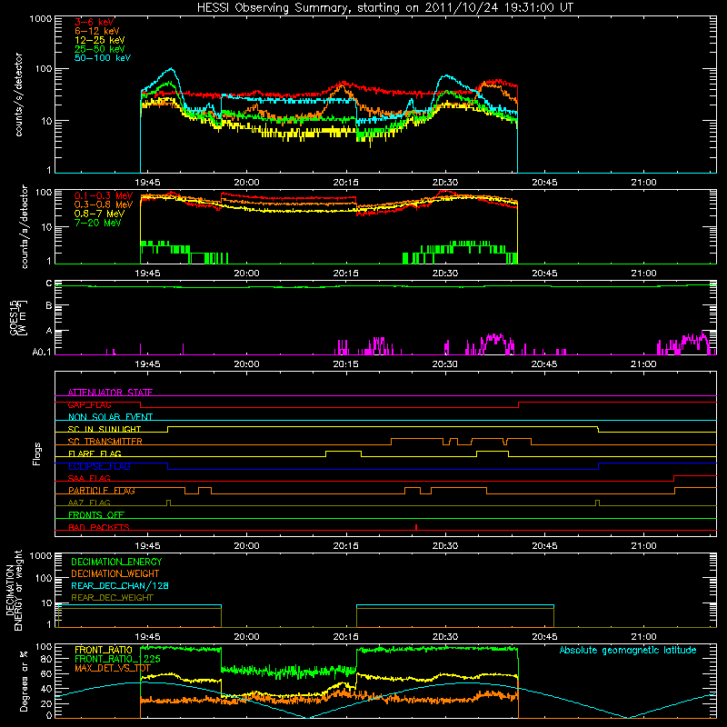Click the 20:15 tick label under the keV panel
The image size is (727, 727).
346,183
